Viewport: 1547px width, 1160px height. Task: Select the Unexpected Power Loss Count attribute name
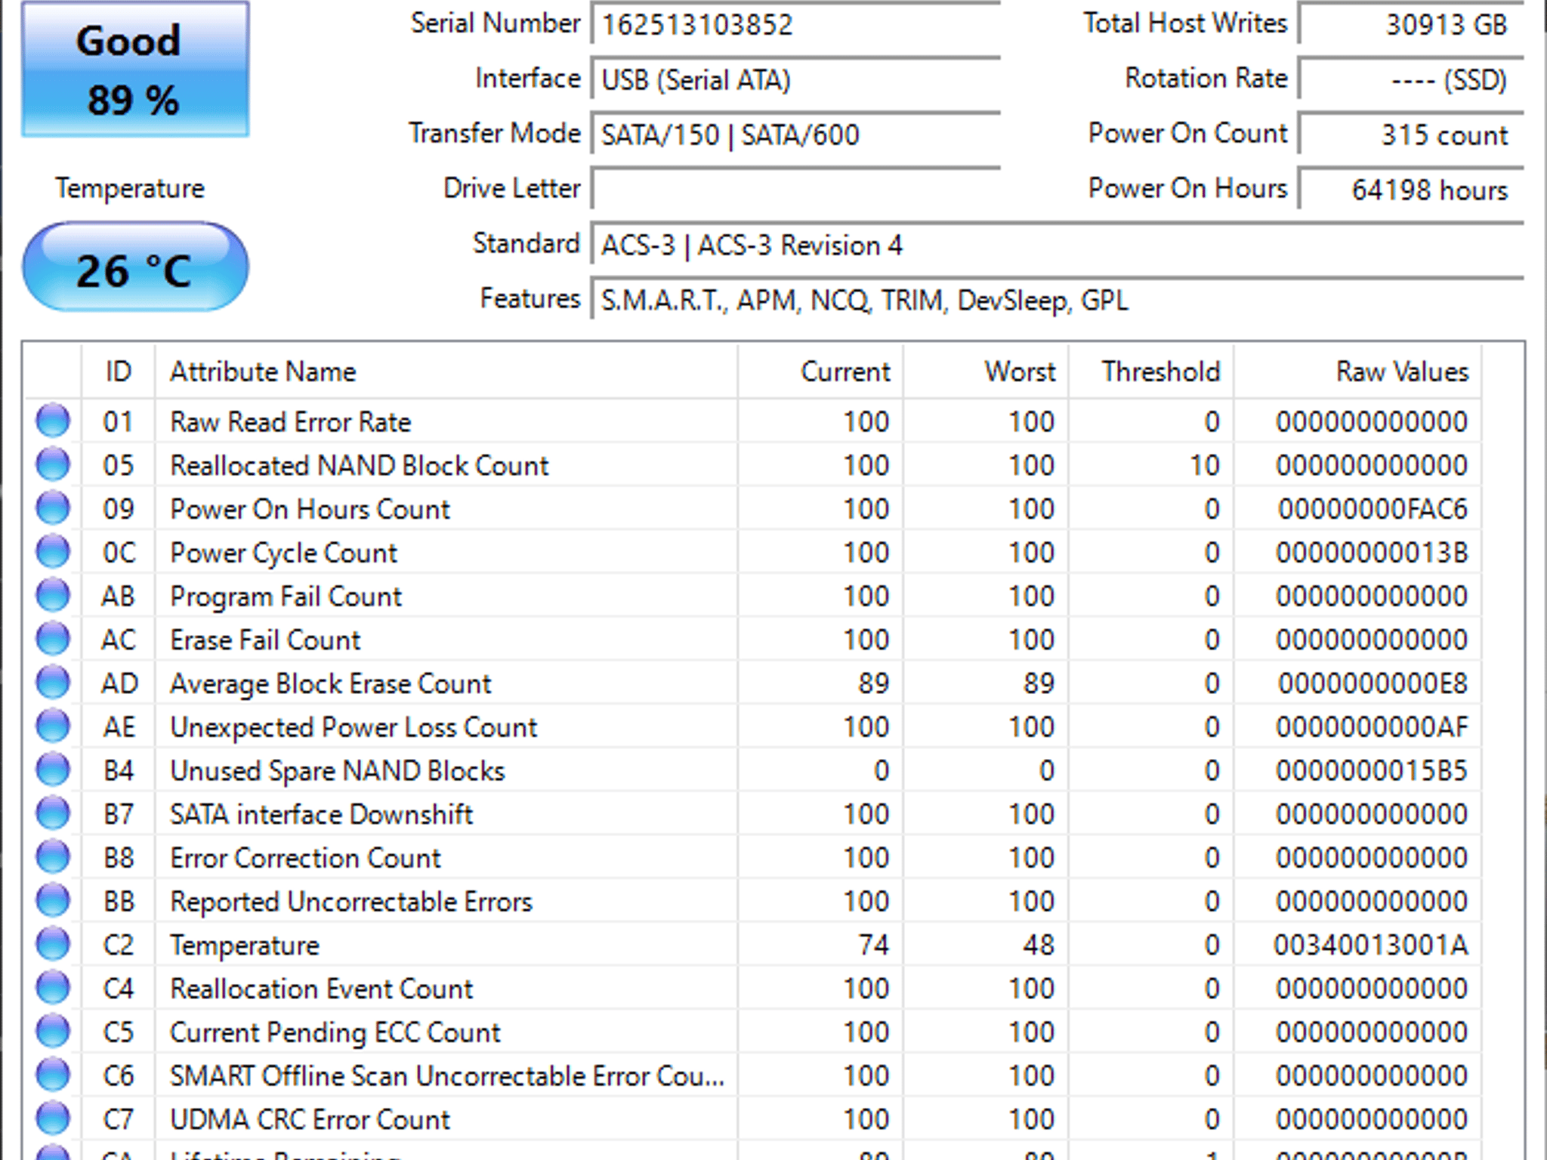point(354,727)
